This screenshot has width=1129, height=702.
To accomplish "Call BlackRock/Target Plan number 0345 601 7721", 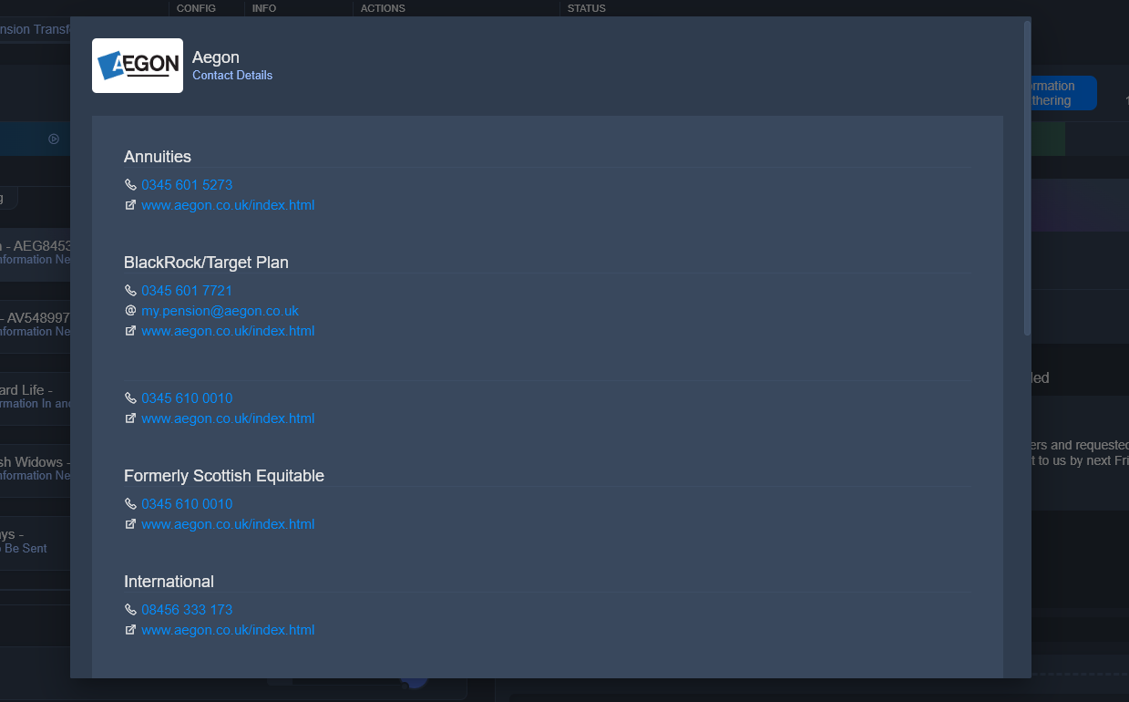I will pos(187,291).
